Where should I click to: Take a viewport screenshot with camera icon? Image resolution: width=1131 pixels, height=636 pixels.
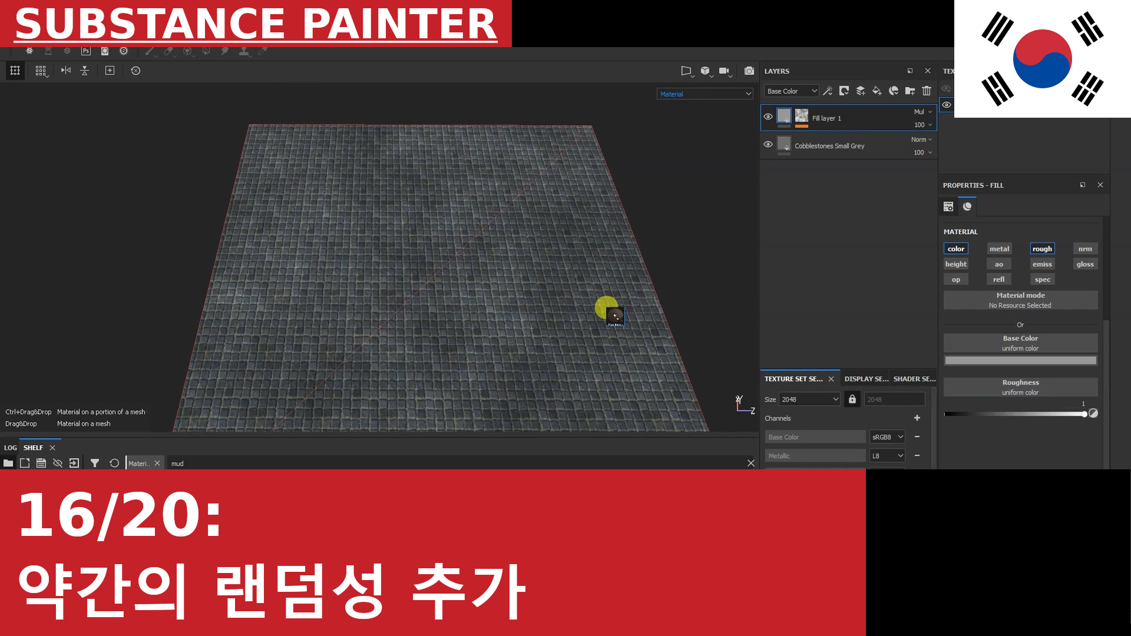[749, 71]
